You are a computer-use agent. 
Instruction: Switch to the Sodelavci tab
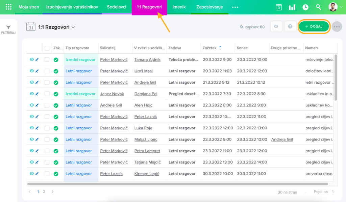click(x=117, y=7)
